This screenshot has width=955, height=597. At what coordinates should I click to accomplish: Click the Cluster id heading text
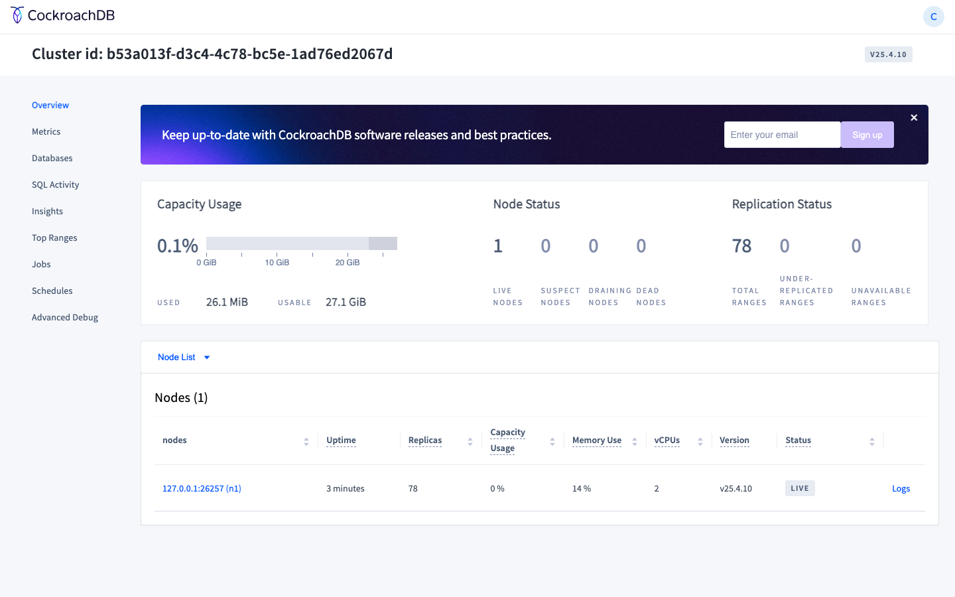[x=212, y=54]
